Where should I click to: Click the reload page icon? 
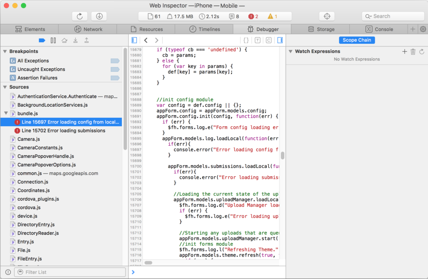pos(79,16)
